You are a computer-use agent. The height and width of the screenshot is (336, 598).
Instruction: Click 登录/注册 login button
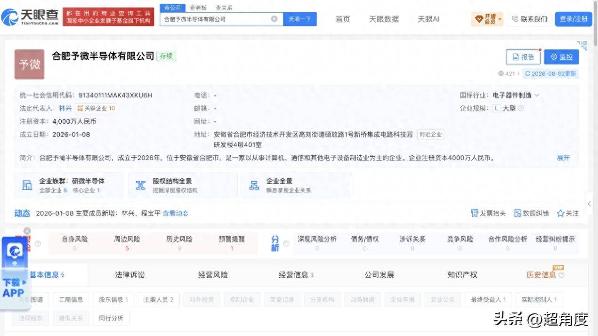pos(574,19)
